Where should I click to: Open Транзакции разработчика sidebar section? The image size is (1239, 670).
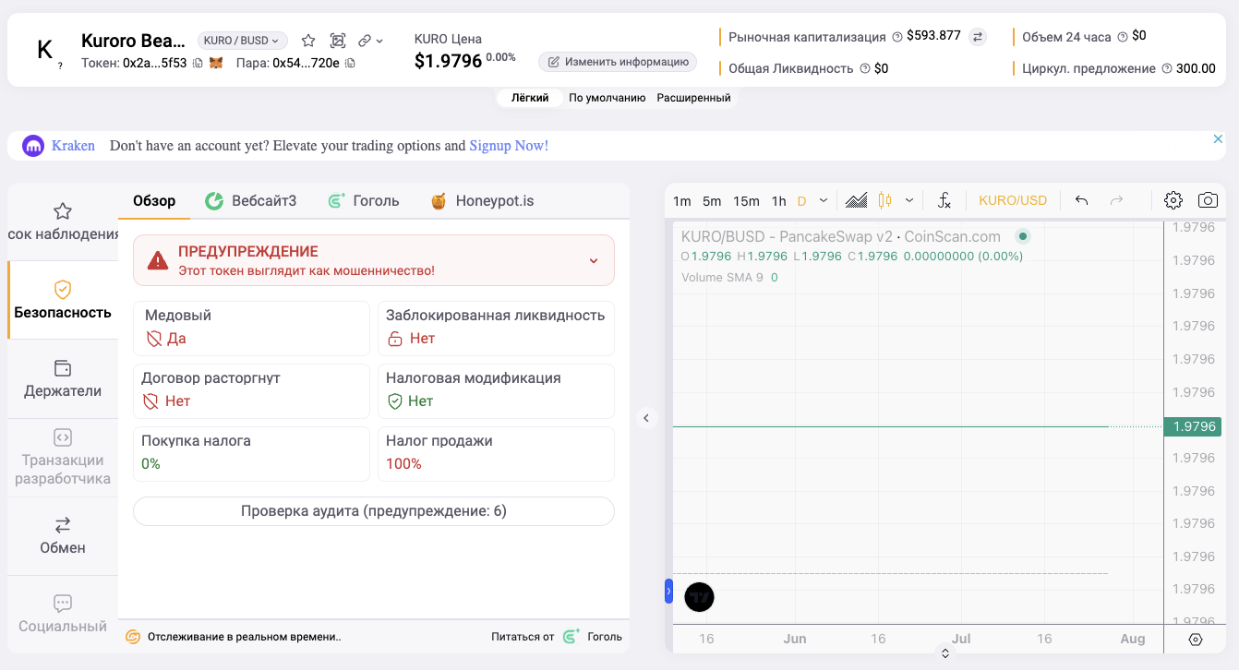63,457
